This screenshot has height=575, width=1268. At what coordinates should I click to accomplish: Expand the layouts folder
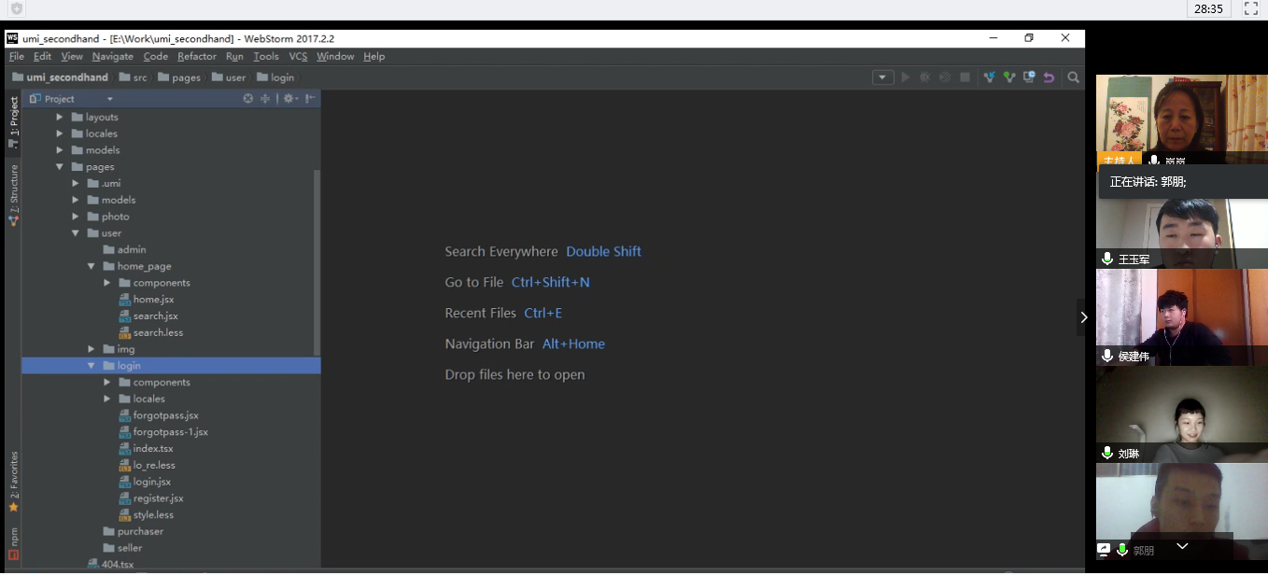pos(60,118)
